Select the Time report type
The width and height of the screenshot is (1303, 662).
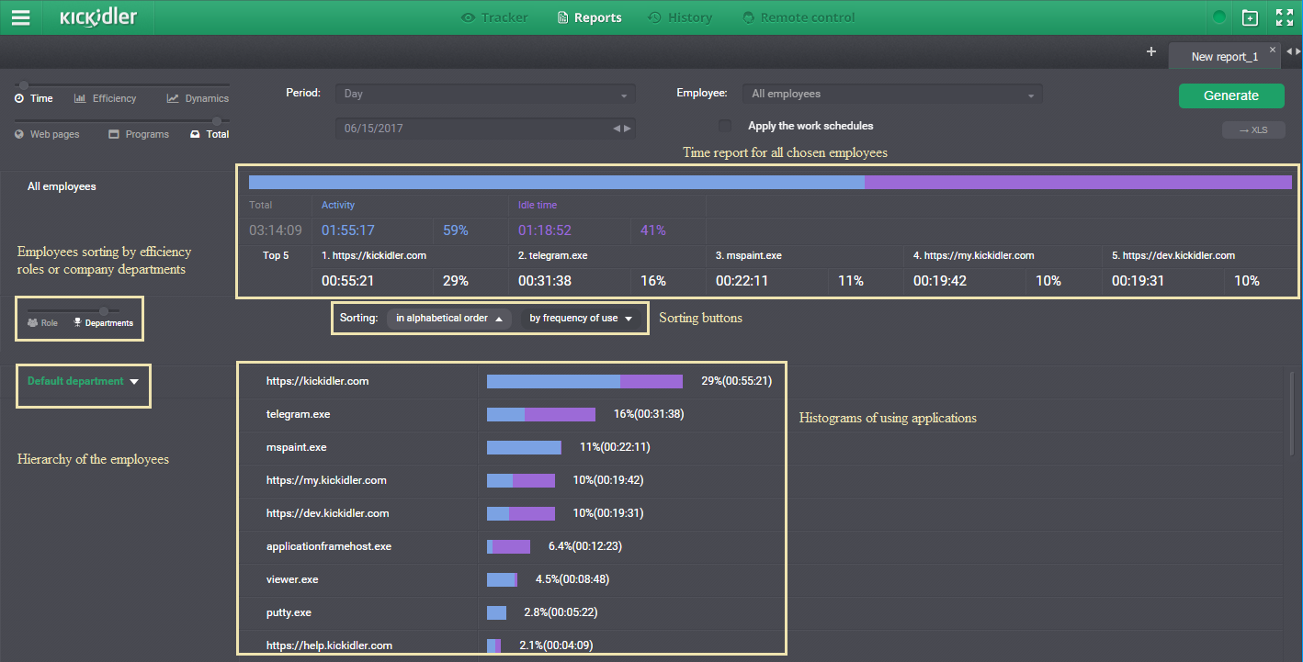click(34, 98)
